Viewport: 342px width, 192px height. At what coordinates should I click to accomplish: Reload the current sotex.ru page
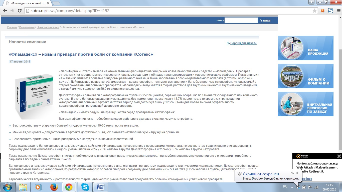point(20,11)
